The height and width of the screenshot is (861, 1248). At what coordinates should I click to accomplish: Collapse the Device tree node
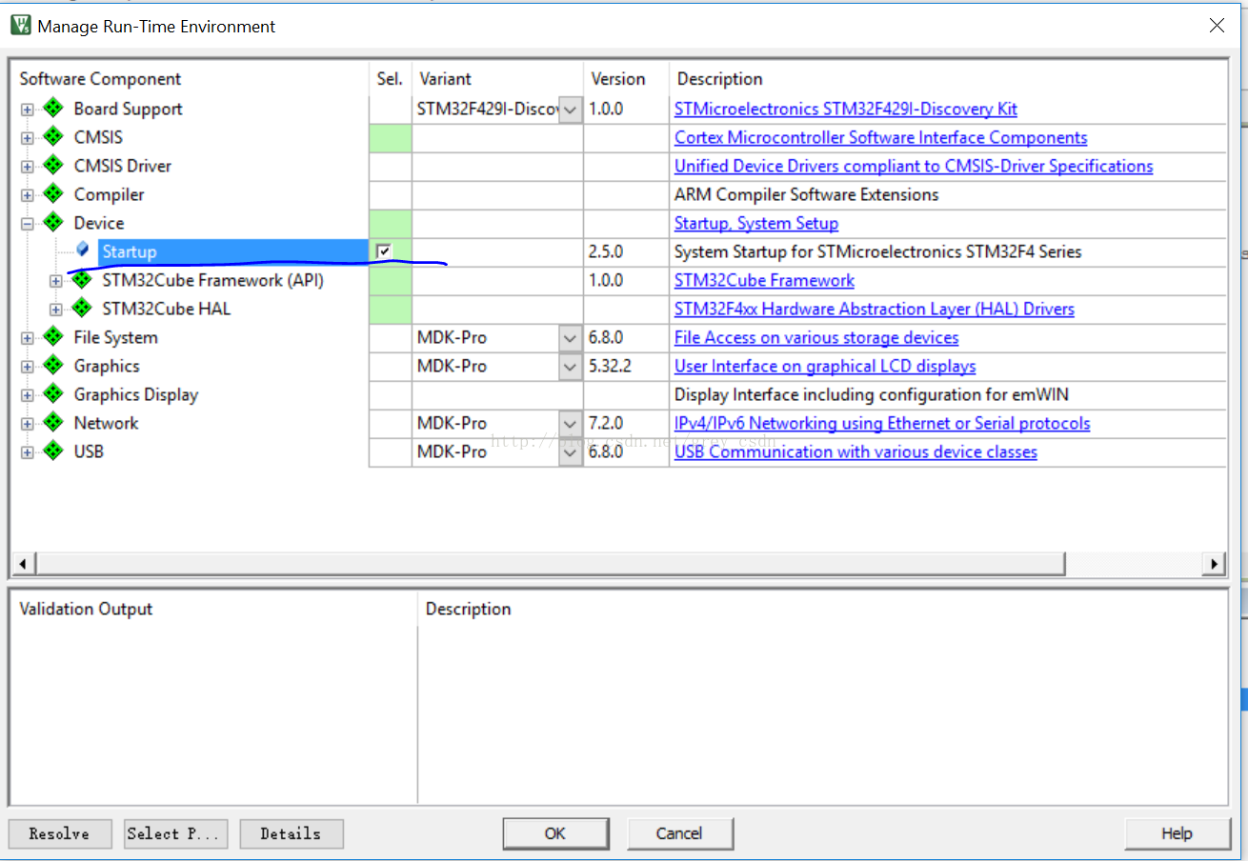point(27,224)
